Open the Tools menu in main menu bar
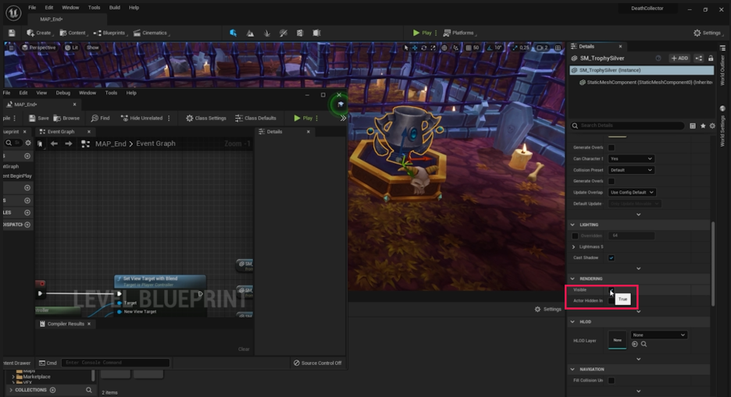The height and width of the screenshot is (397, 731). pos(94,8)
